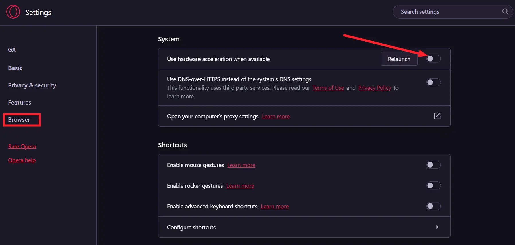Open proxy settings external link icon
The image size is (515, 245).
437,116
